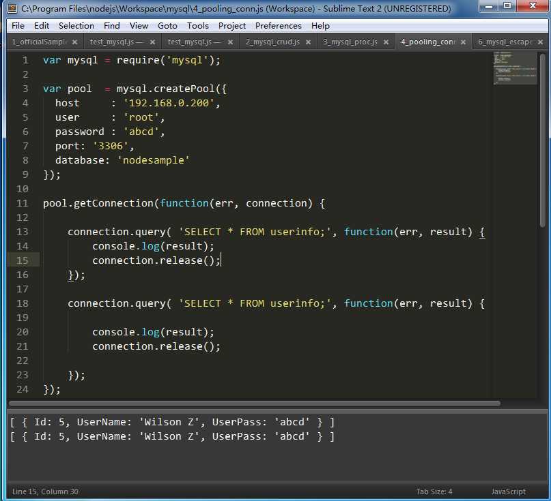551x501 pixels.
Task: Open the Project menu
Action: point(232,26)
